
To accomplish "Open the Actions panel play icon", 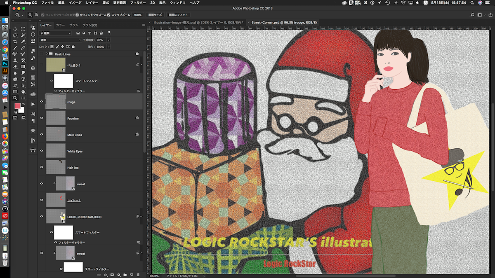I will click(33, 104).
